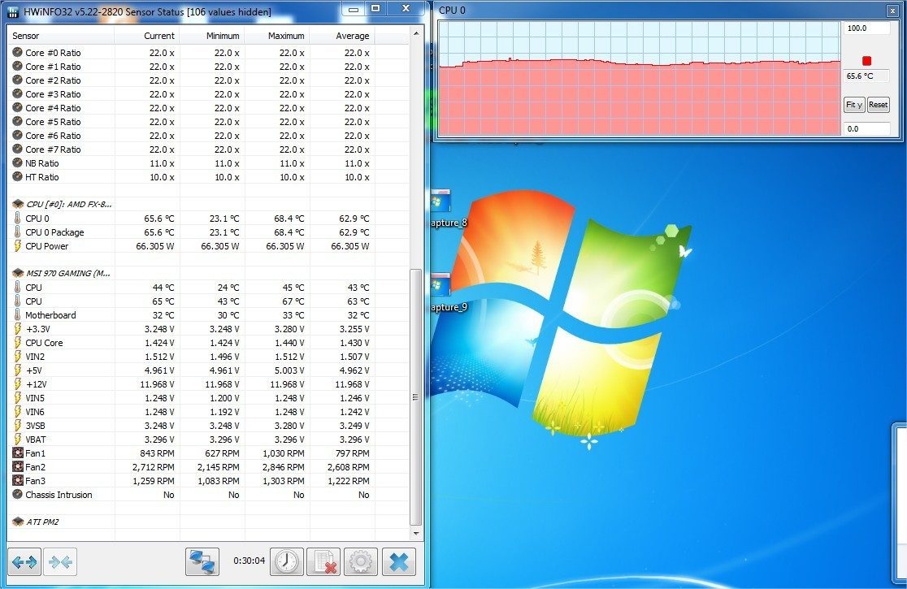907x589 pixels.
Task: Click the Maximum column header
Action: point(276,36)
